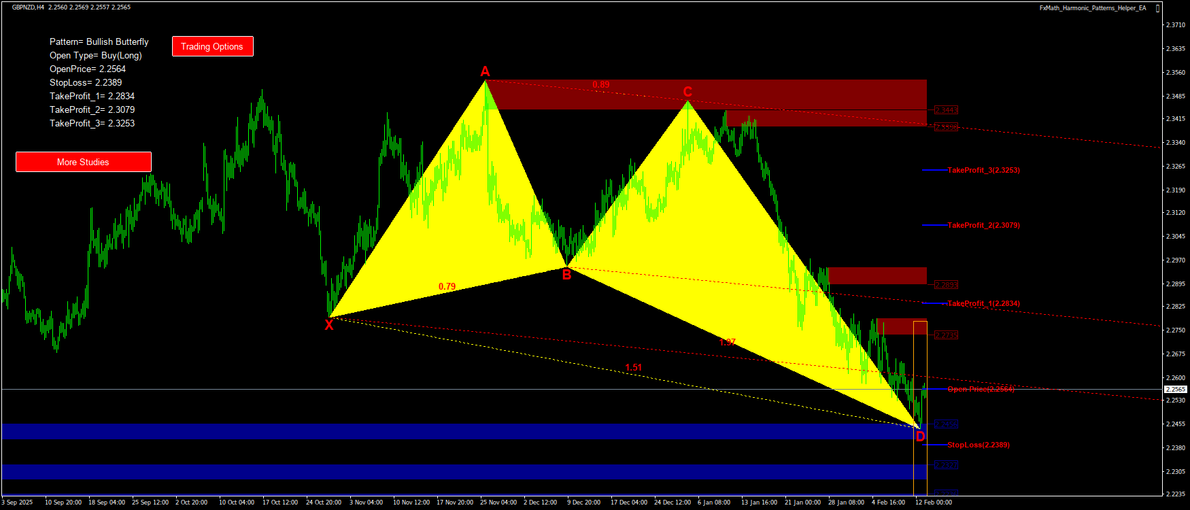Select the 'TakeProfit_2= 2.3079' info line

click(92, 109)
